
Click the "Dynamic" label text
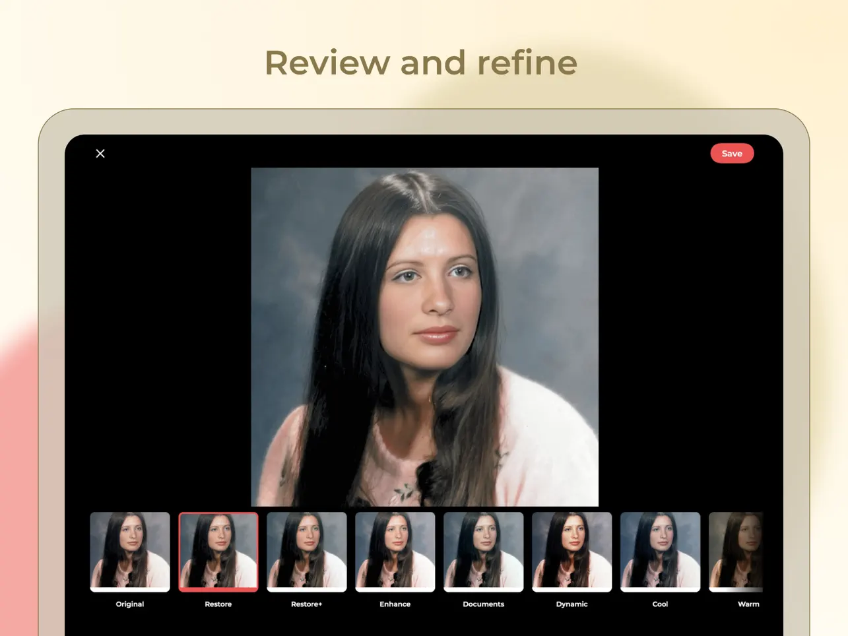point(572,604)
